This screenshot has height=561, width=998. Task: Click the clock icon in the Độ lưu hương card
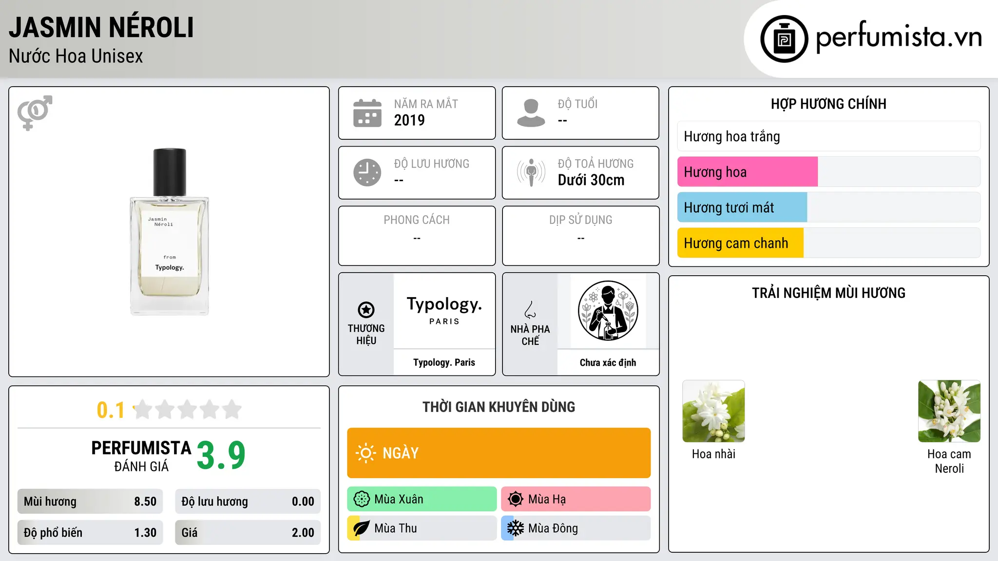367,172
